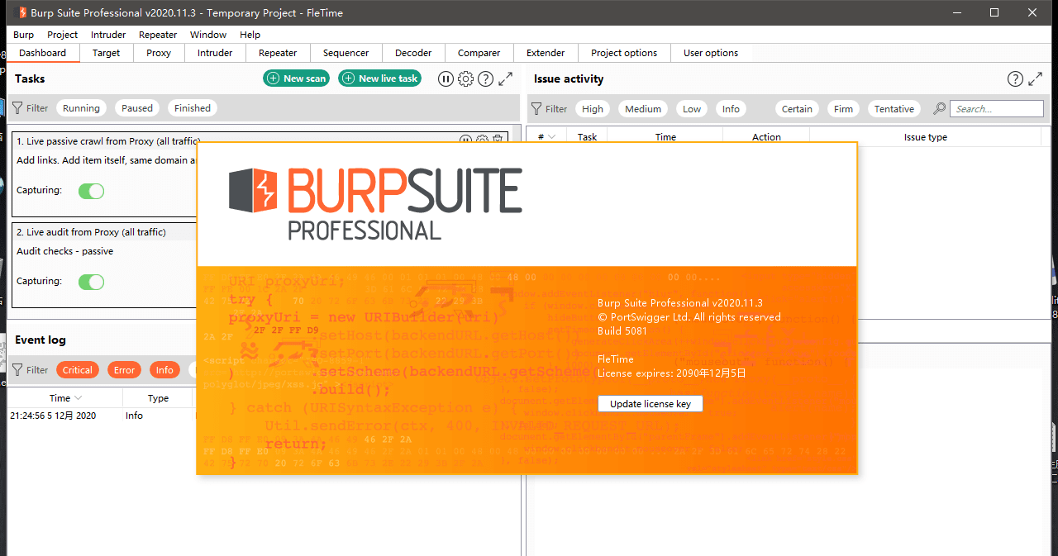Toggle Capturing for Live audit task
The image size is (1058, 556).
pos(92,282)
